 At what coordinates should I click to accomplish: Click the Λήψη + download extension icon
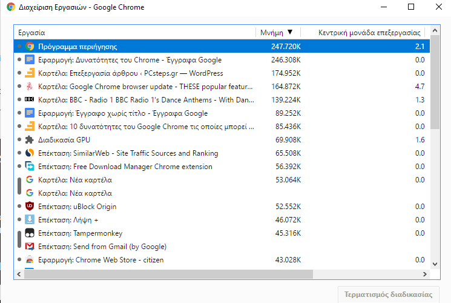pos(30,219)
